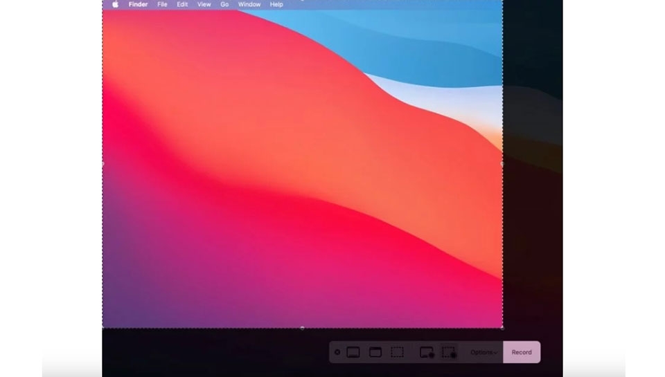Select Capture Entire Screen icon
The width and height of the screenshot is (665, 377).
[353, 352]
